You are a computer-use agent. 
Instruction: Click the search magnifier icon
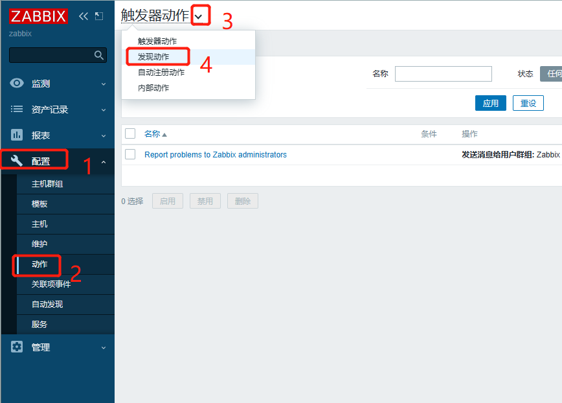coord(98,55)
